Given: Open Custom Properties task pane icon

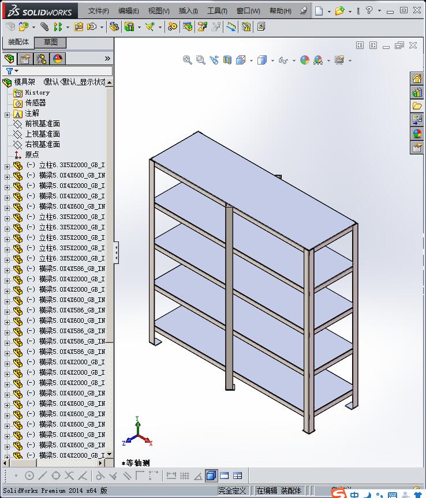Looking at the screenshot, I should [417, 148].
